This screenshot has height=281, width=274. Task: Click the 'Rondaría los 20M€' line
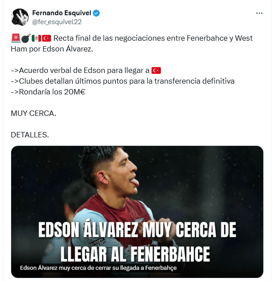(x=48, y=92)
